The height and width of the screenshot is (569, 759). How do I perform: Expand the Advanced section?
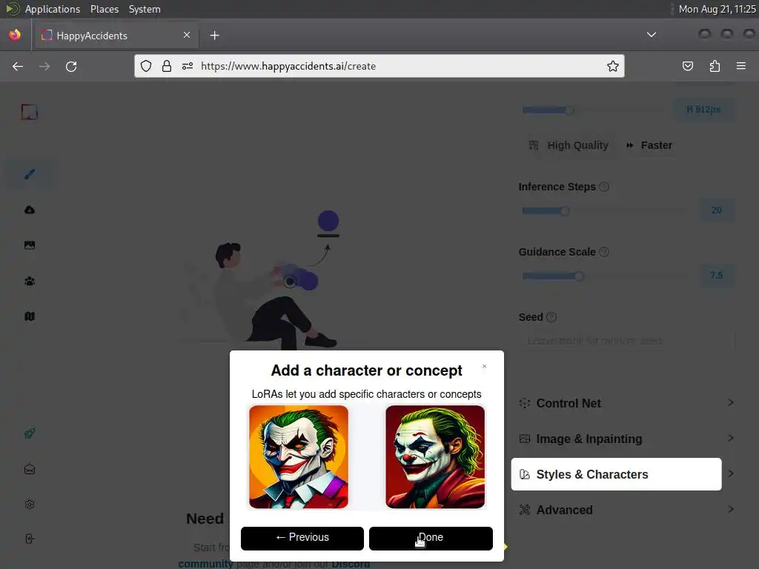(626, 510)
